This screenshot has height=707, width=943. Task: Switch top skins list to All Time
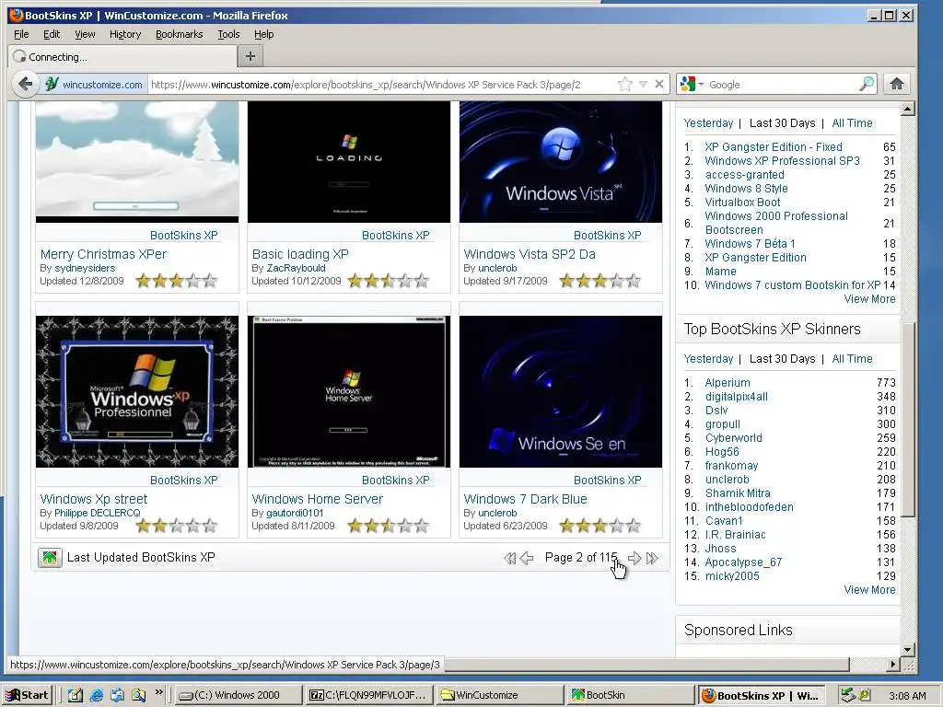[852, 123]
